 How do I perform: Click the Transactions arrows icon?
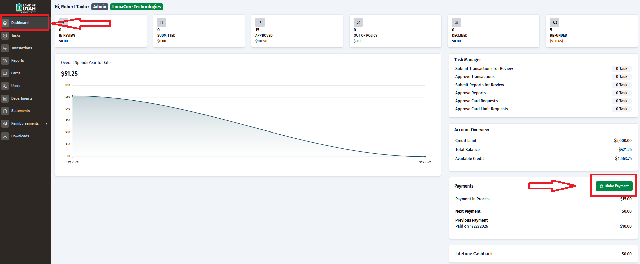(x=5, y=48)
